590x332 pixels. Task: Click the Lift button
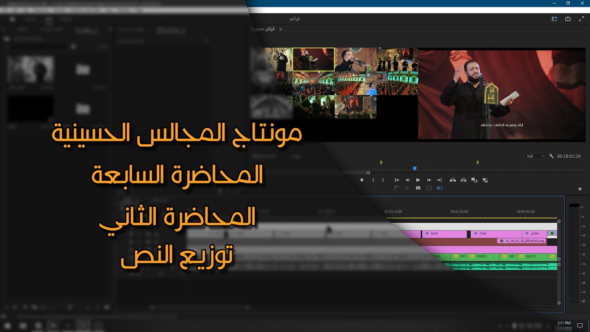coord(453,180)
